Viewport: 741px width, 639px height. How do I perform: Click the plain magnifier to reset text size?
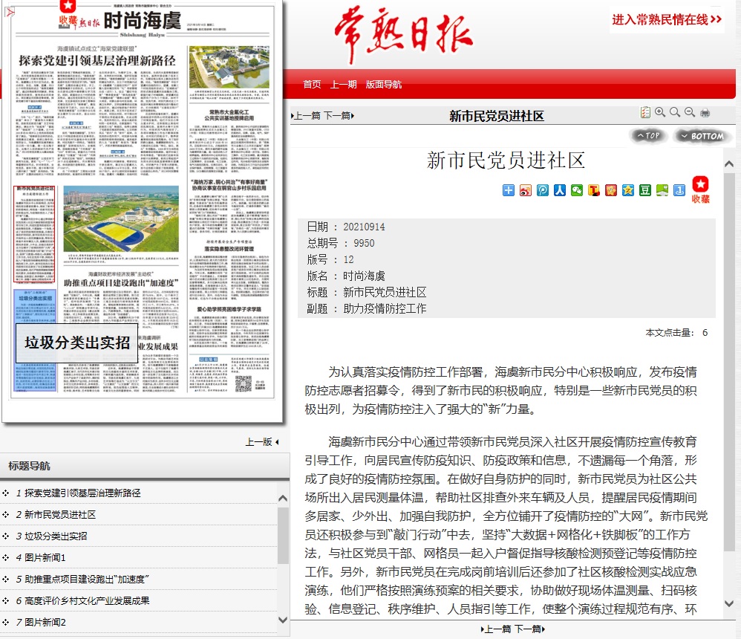[x=675, y=113]
